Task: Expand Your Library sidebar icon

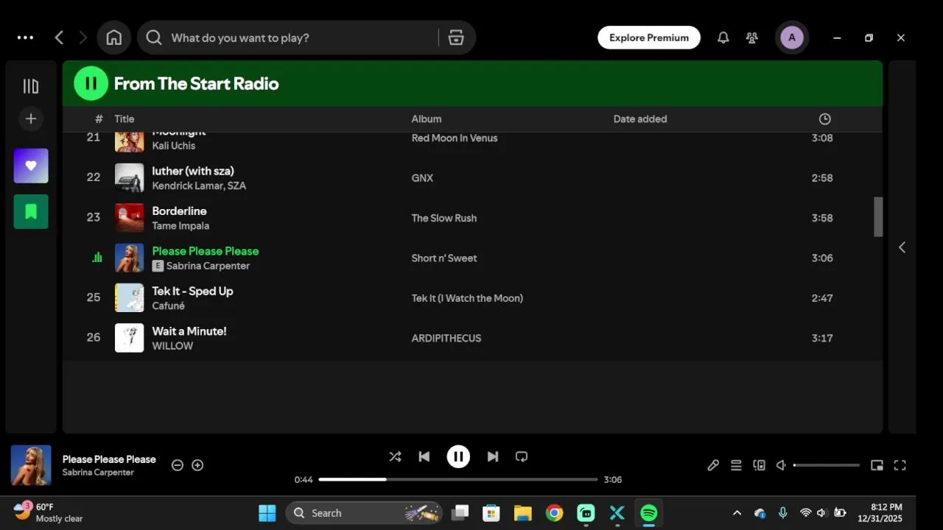Action: pos(31,86)
